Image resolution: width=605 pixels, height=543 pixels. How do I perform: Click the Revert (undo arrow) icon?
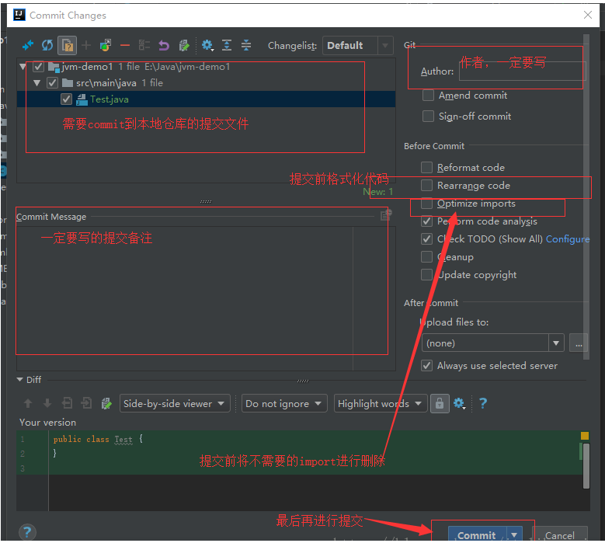(x=164, y=46)
